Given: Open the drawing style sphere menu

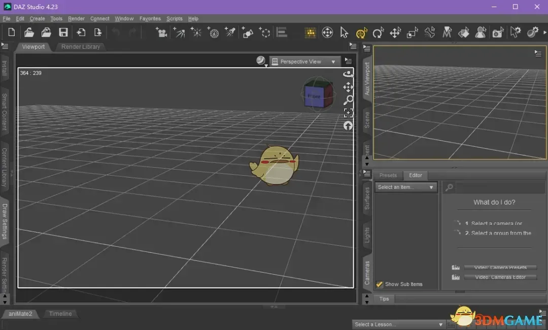Looking at the screenshot, I should (x=260, y=60).
